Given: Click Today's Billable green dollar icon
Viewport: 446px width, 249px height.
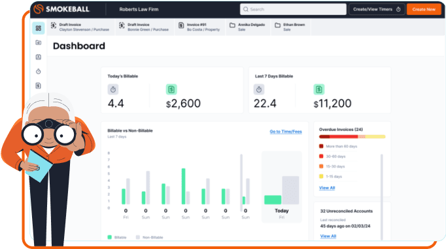Looking at the screenshot, I should 171,89.
